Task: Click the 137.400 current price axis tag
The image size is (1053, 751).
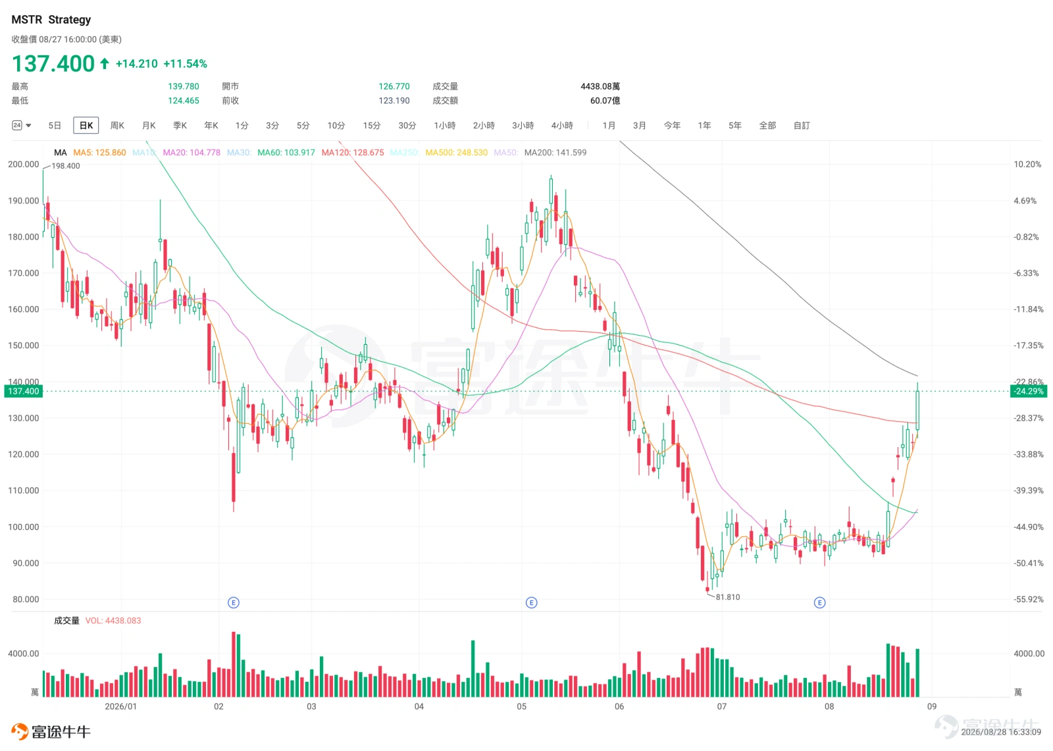Action: click(23, 391)
